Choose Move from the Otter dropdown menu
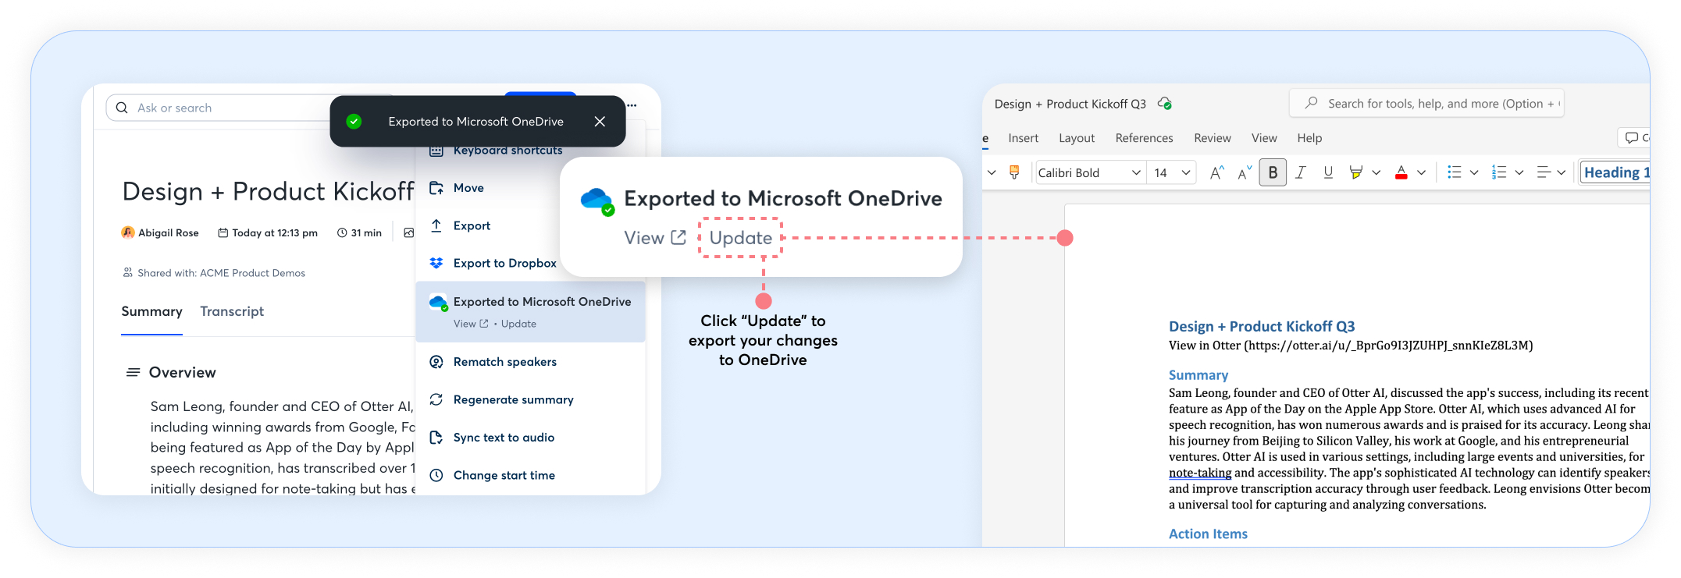The width and height of the screenshot is (1681, 578). 468,188
